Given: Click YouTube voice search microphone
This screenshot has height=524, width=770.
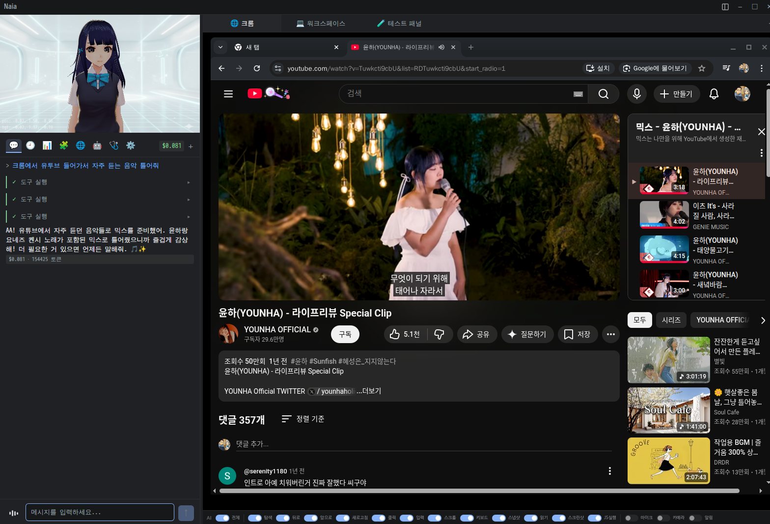Looking at the screenshot, I should pos(637,94).
